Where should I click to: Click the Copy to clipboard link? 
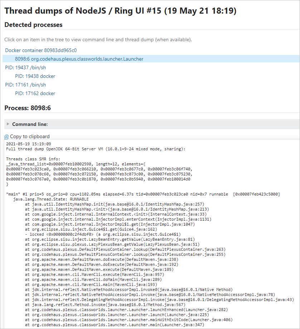[30, 136]
